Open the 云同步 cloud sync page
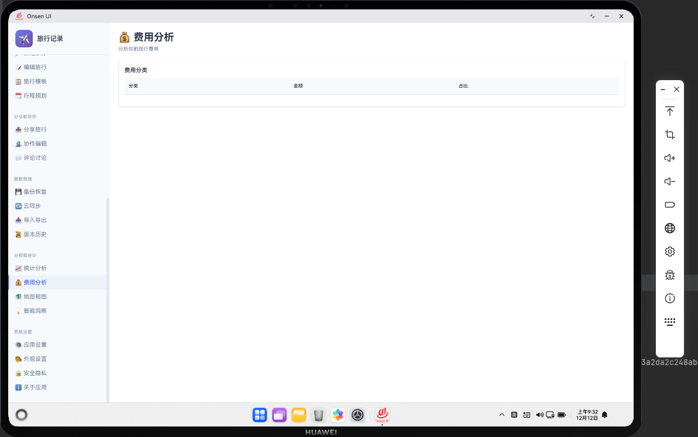The width and height of the screenshot is (698, 437). click(32, 206)
